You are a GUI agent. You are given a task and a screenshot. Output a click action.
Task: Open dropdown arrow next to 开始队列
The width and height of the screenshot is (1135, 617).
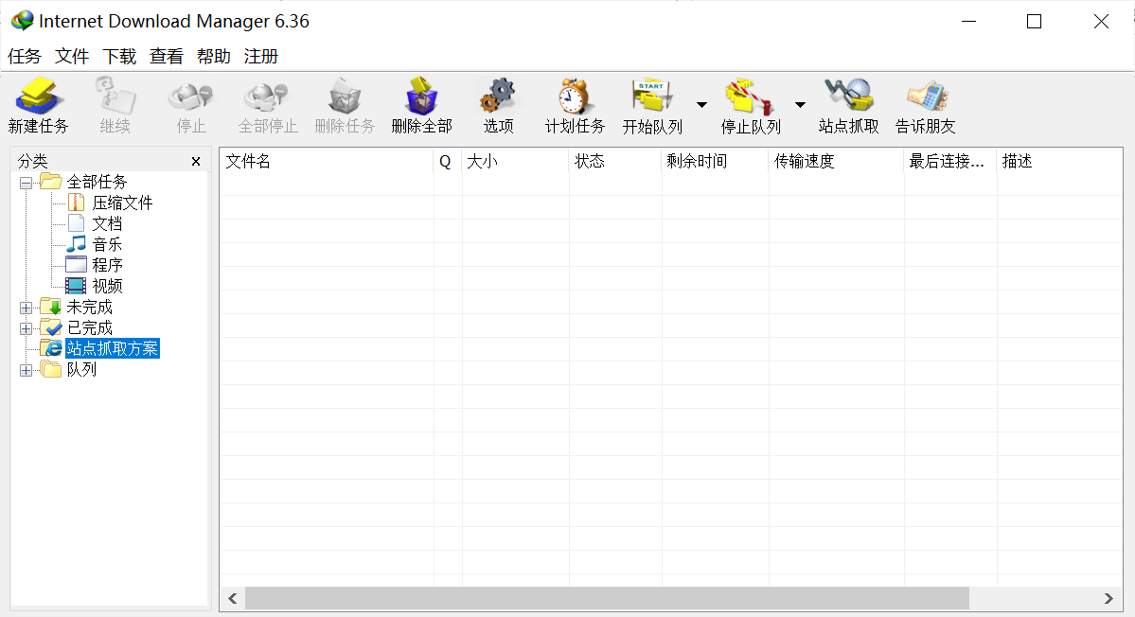(701, 105)
